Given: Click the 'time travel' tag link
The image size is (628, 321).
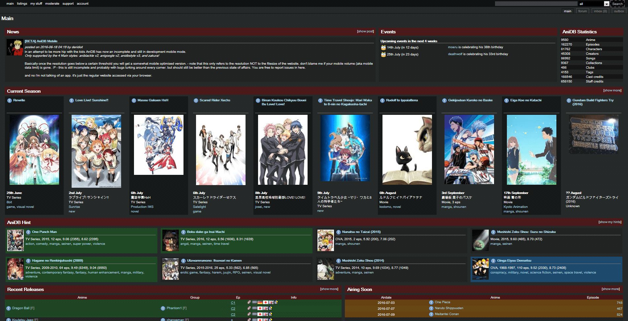Looking at the screenshot, I should tap(221, 244).
